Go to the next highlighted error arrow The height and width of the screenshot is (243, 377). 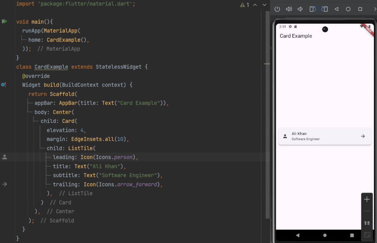point(264,5)
